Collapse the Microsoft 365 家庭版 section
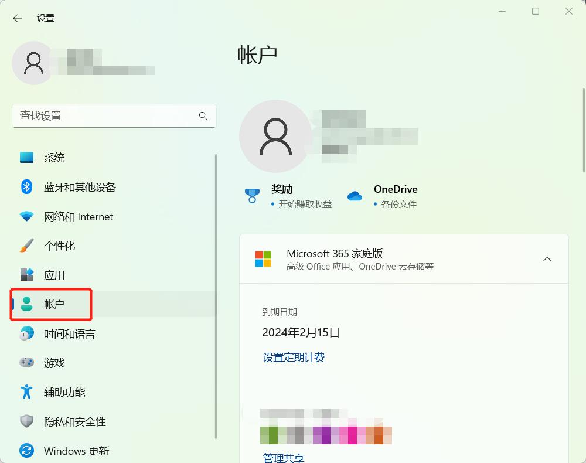This screenshot has height=463, width=586. (x=547, y=258)
